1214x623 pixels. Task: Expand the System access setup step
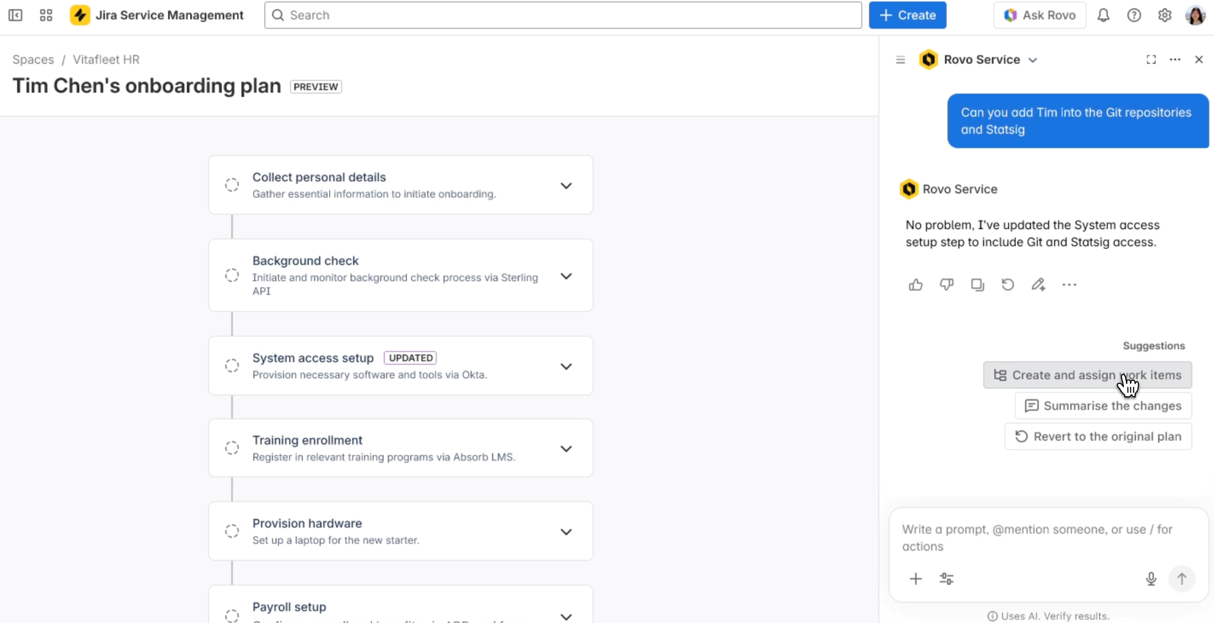[x=566, y=366]
